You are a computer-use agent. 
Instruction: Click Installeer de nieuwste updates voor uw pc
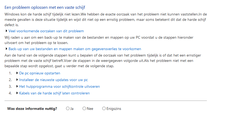[54, 80]
